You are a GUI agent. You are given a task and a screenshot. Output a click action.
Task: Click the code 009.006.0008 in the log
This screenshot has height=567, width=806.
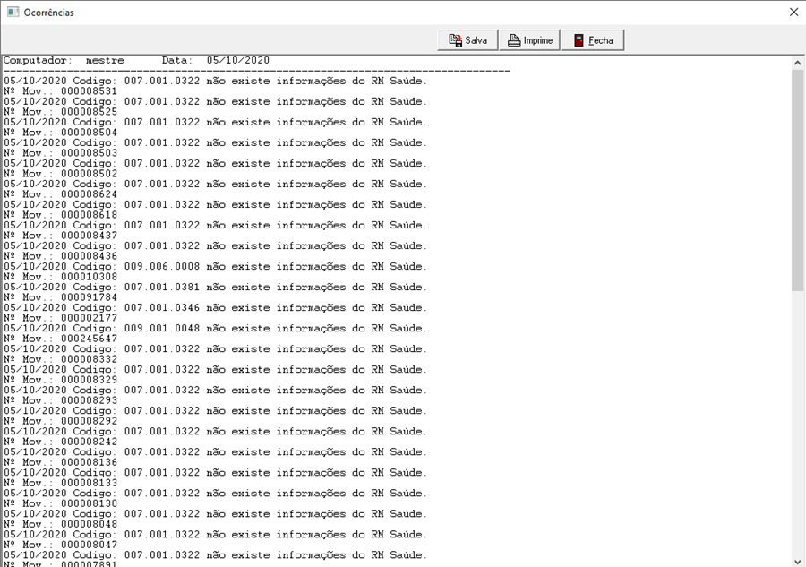(x=162, y=266)
